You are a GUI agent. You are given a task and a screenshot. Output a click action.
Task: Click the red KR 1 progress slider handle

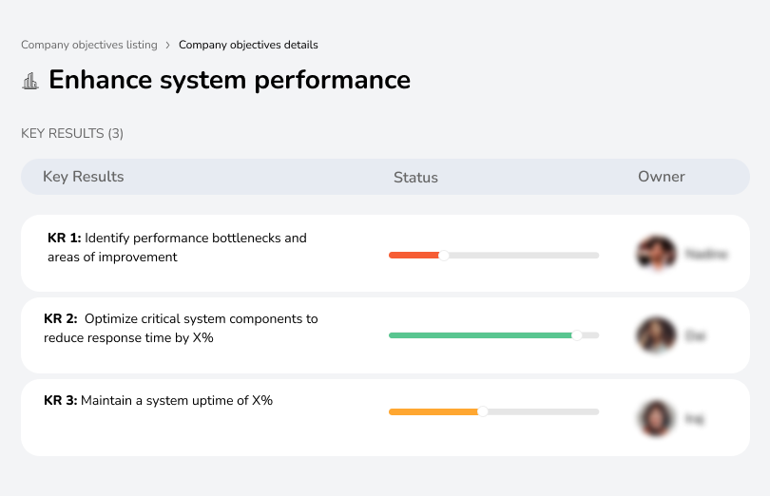coord(443,256)
